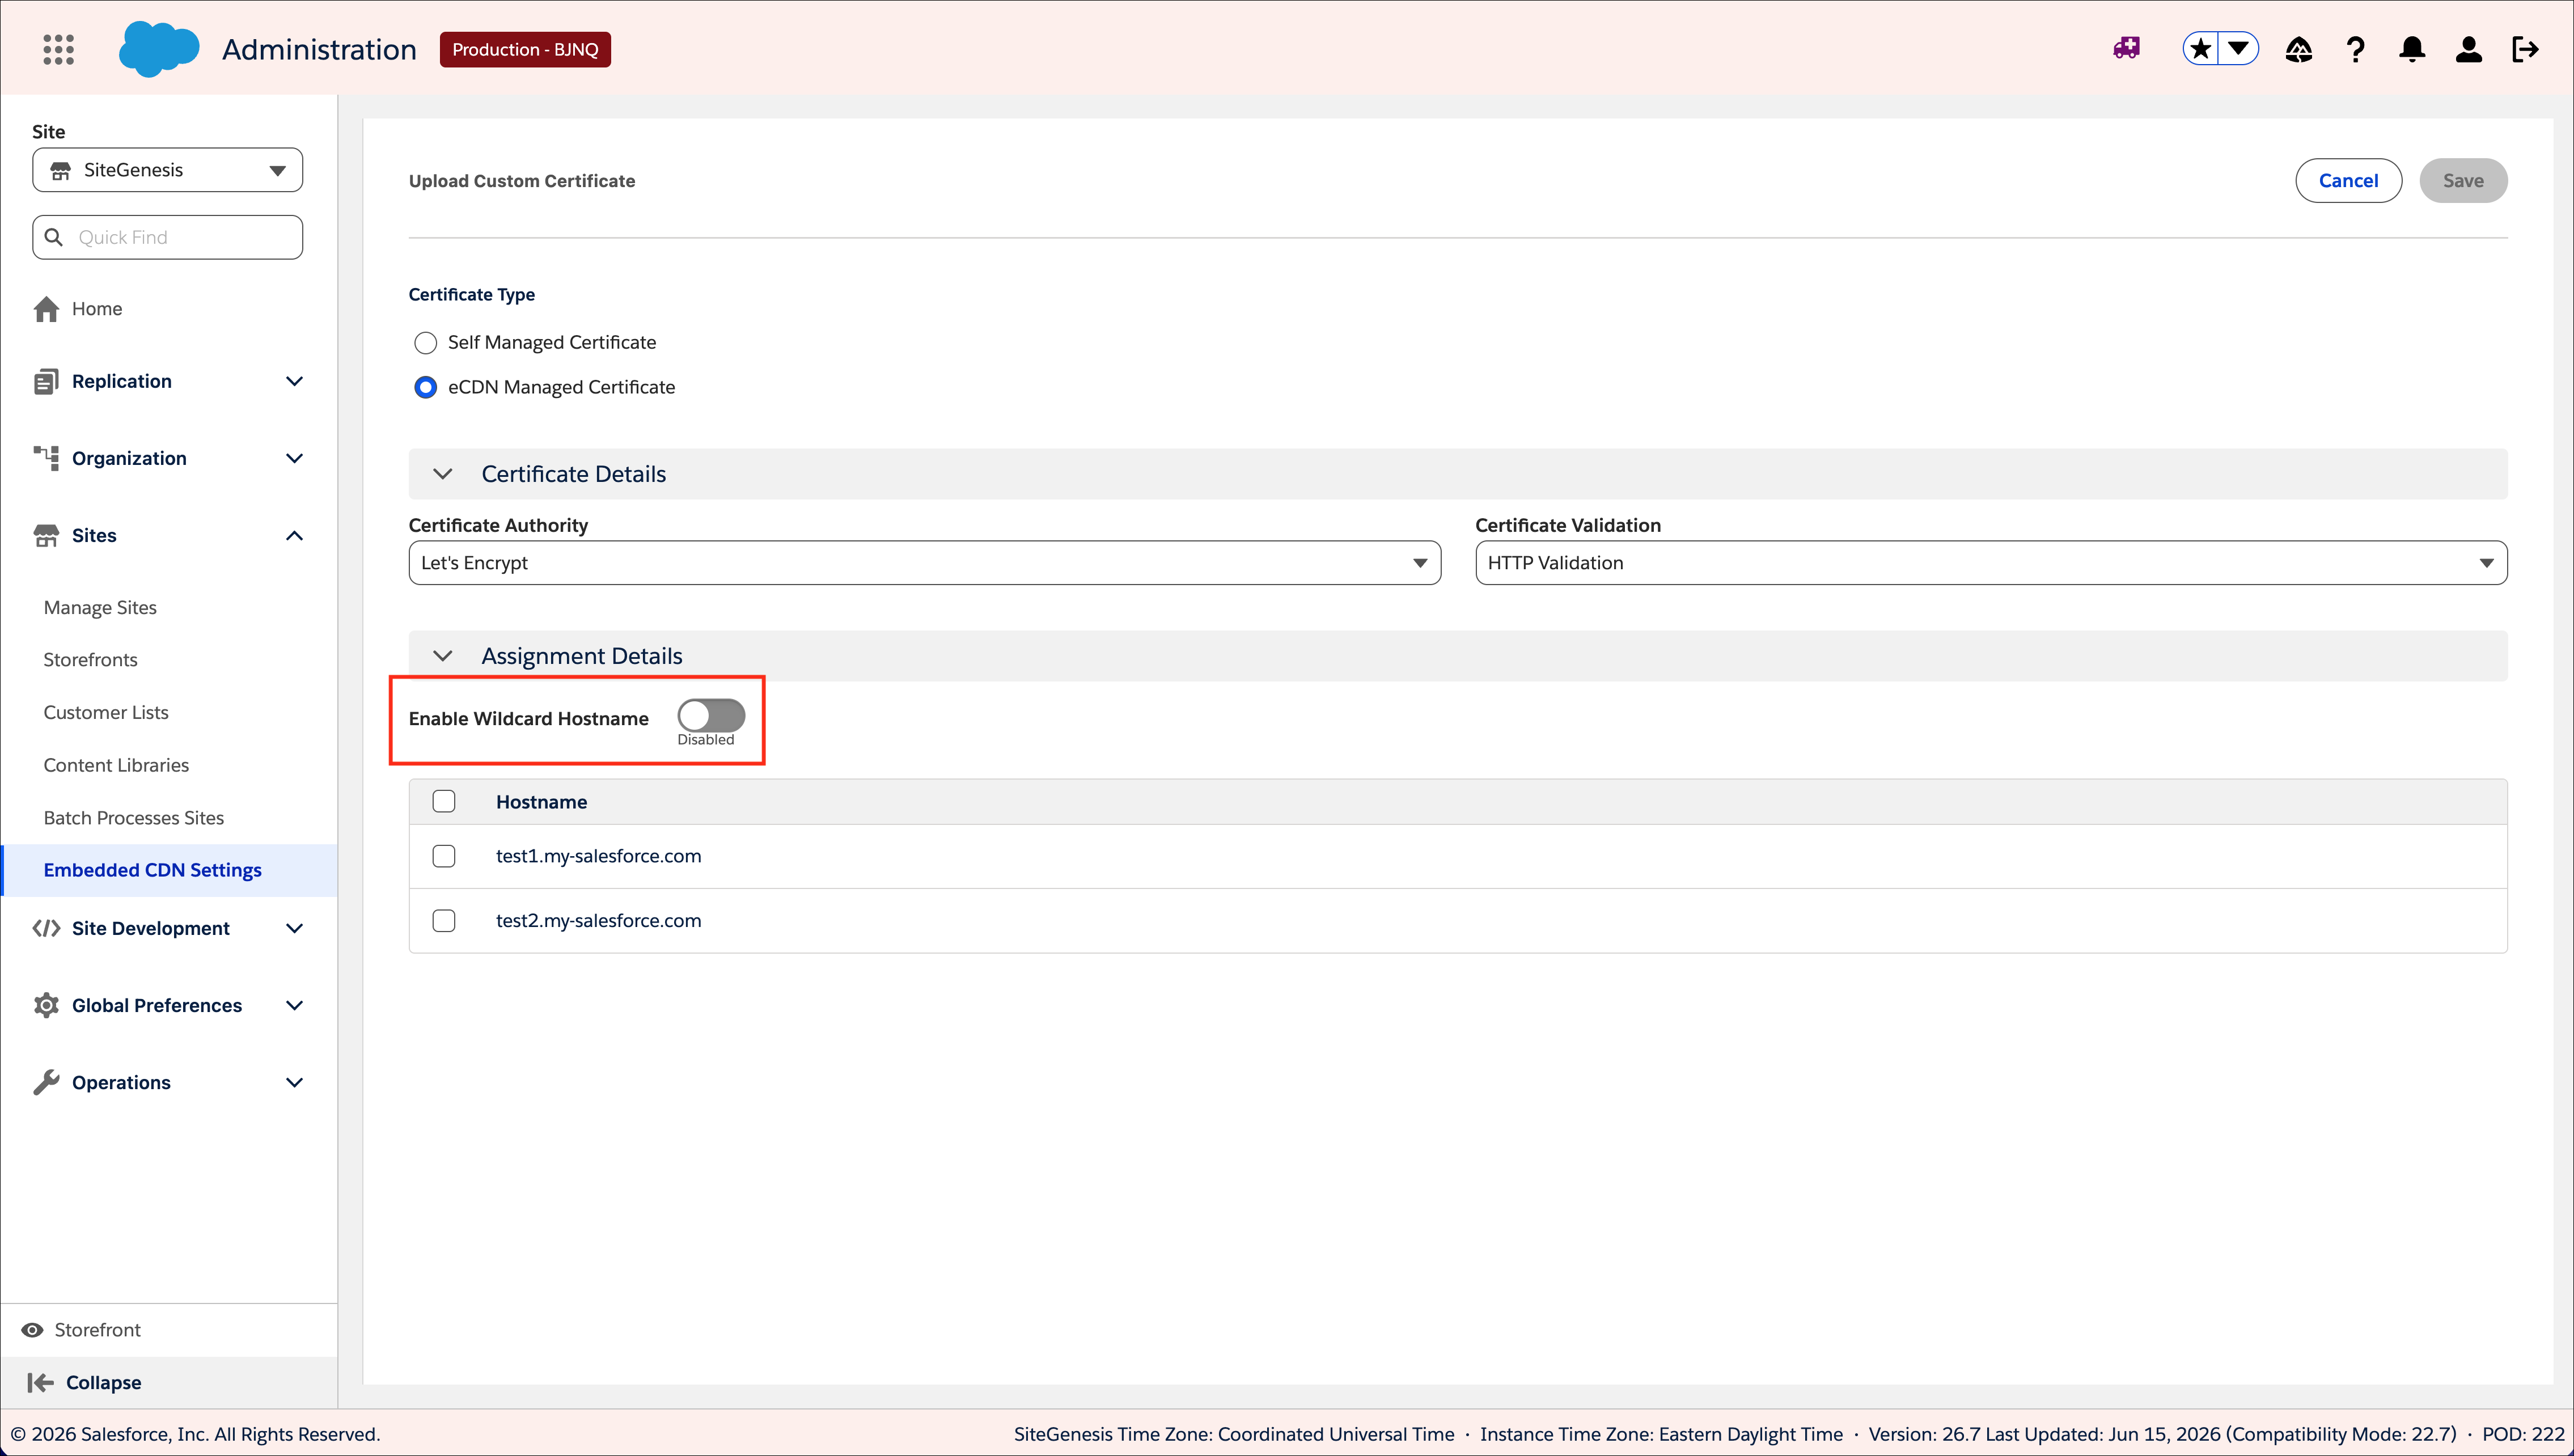Click the Operations wrench icon
The height and width of the screenshot is (1456, 2574).
coord(46,1082)
